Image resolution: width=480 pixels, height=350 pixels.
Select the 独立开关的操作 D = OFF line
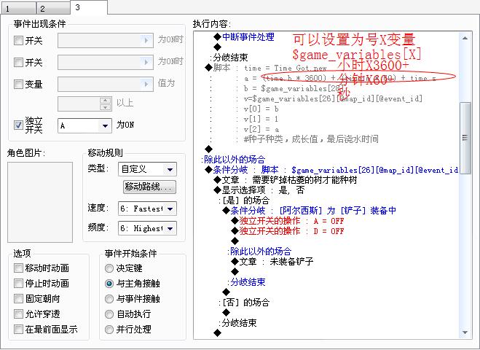tap(288, 230)
